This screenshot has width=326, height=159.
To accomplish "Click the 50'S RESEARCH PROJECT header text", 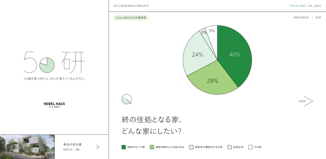I will pos(131,6).
